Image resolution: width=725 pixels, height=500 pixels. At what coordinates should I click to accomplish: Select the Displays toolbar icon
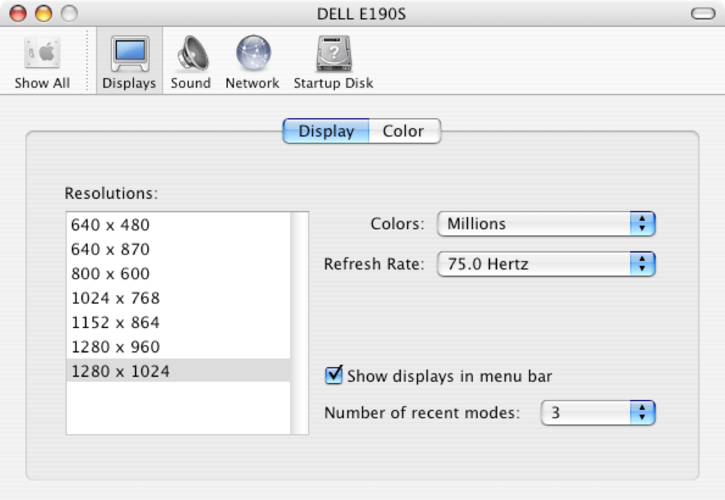(129, 62)
